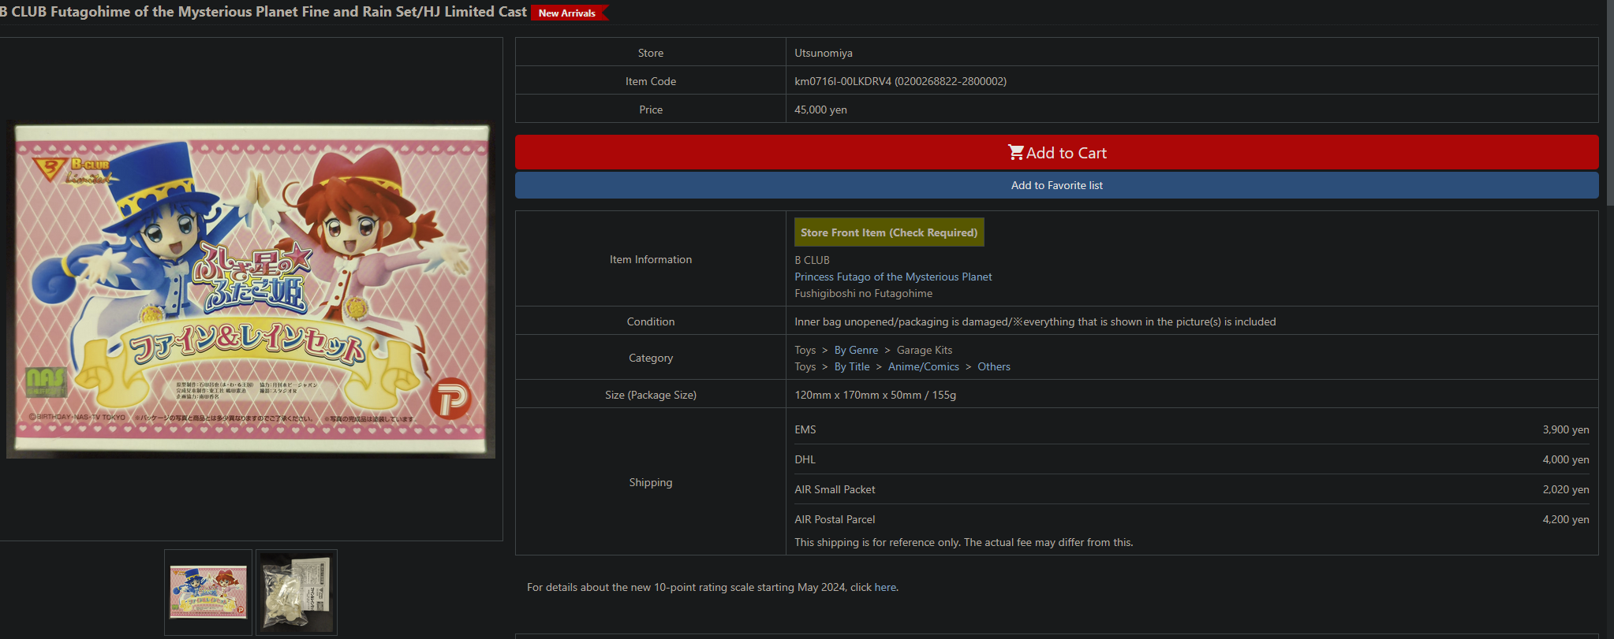The image size is (1614, 639).
Task: Open the By Genre category link
Action: click(x=856, y=350)
